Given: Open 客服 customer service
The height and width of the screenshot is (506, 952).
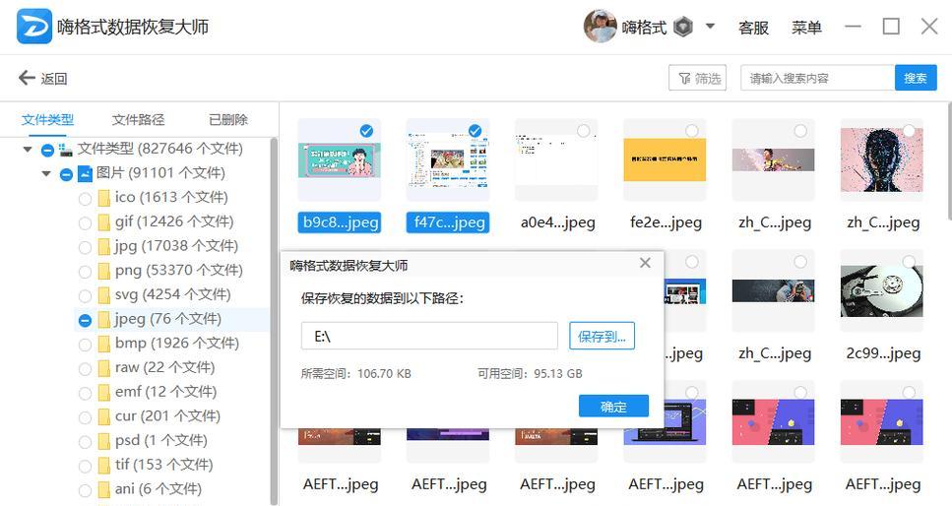Looking at the screenshot, I should coord(753,28).
